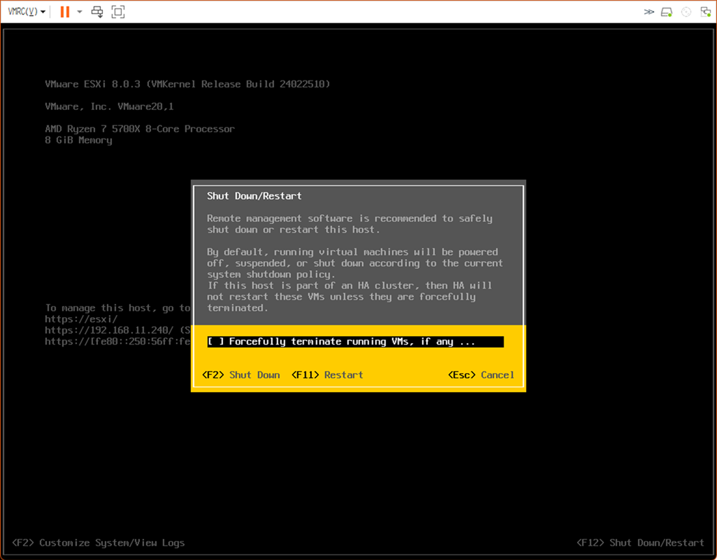Click the https://esxi/ management address

tap(81, 319)
